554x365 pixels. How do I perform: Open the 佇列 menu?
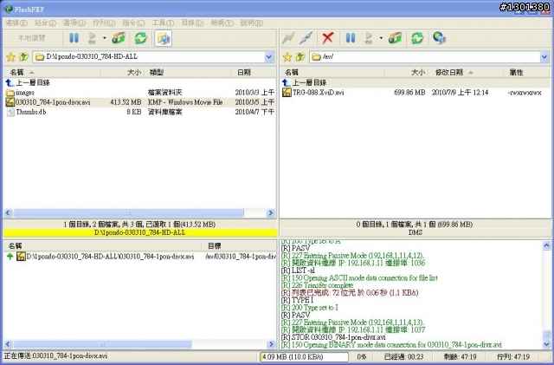tap(104, 23)
